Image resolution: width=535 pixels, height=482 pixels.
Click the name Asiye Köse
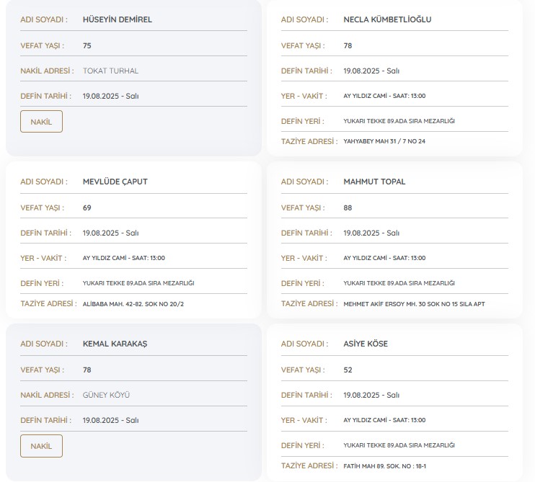click(x=366, y=344)
